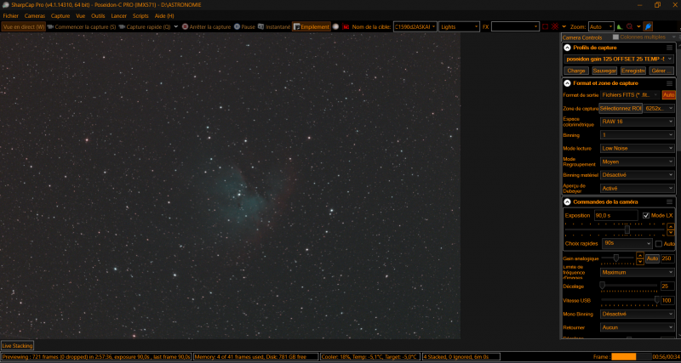Open the capture profile dropdown

tap(619, 59)
